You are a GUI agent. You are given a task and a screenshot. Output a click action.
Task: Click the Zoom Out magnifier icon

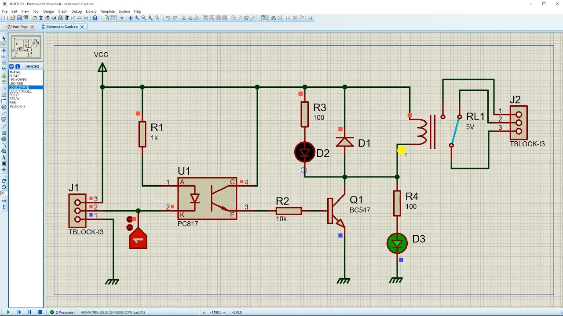143,18
